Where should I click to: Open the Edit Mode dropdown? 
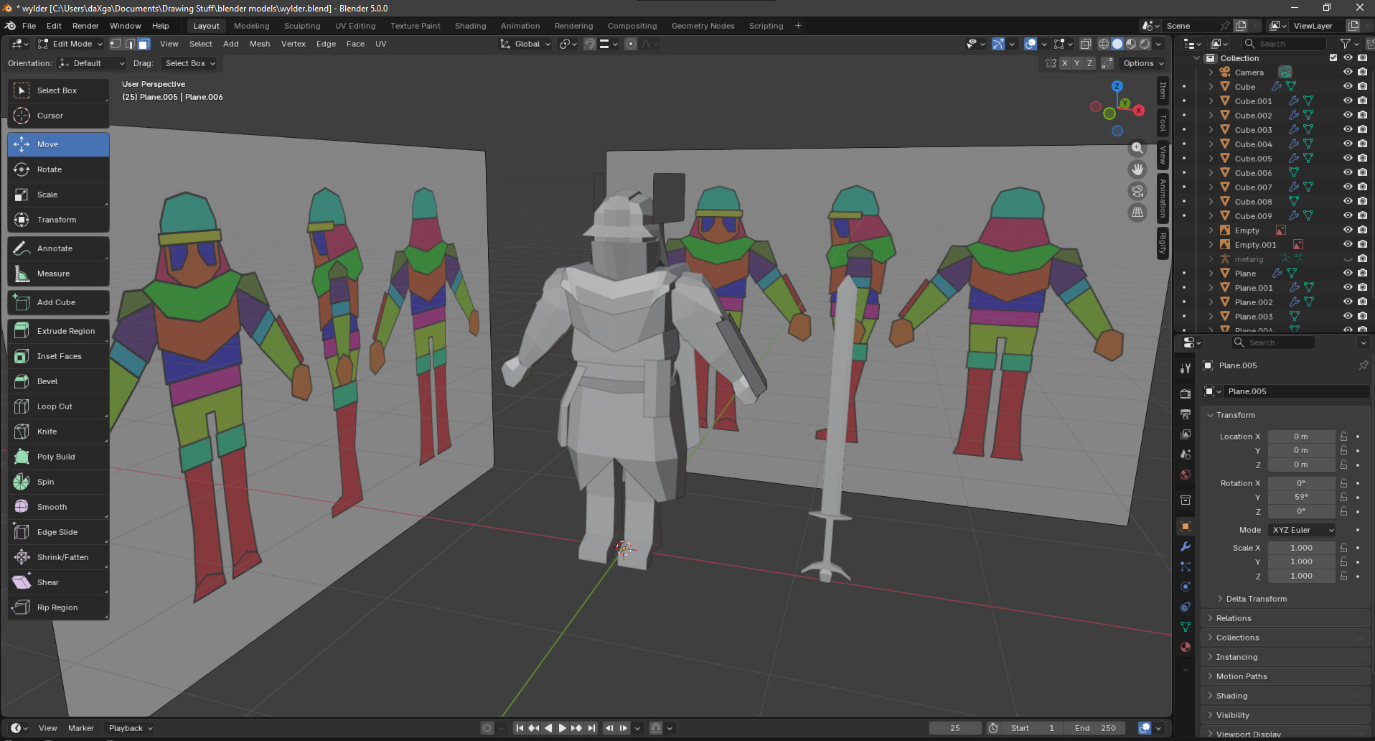[x=71, y=44]
